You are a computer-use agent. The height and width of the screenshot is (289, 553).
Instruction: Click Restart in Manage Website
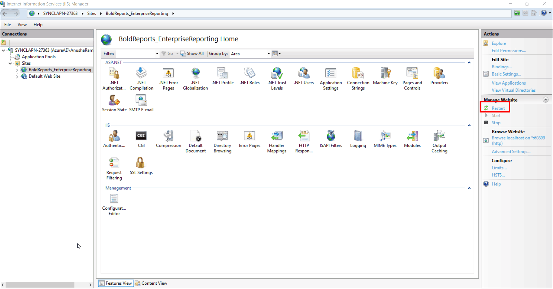pos(498,108)
